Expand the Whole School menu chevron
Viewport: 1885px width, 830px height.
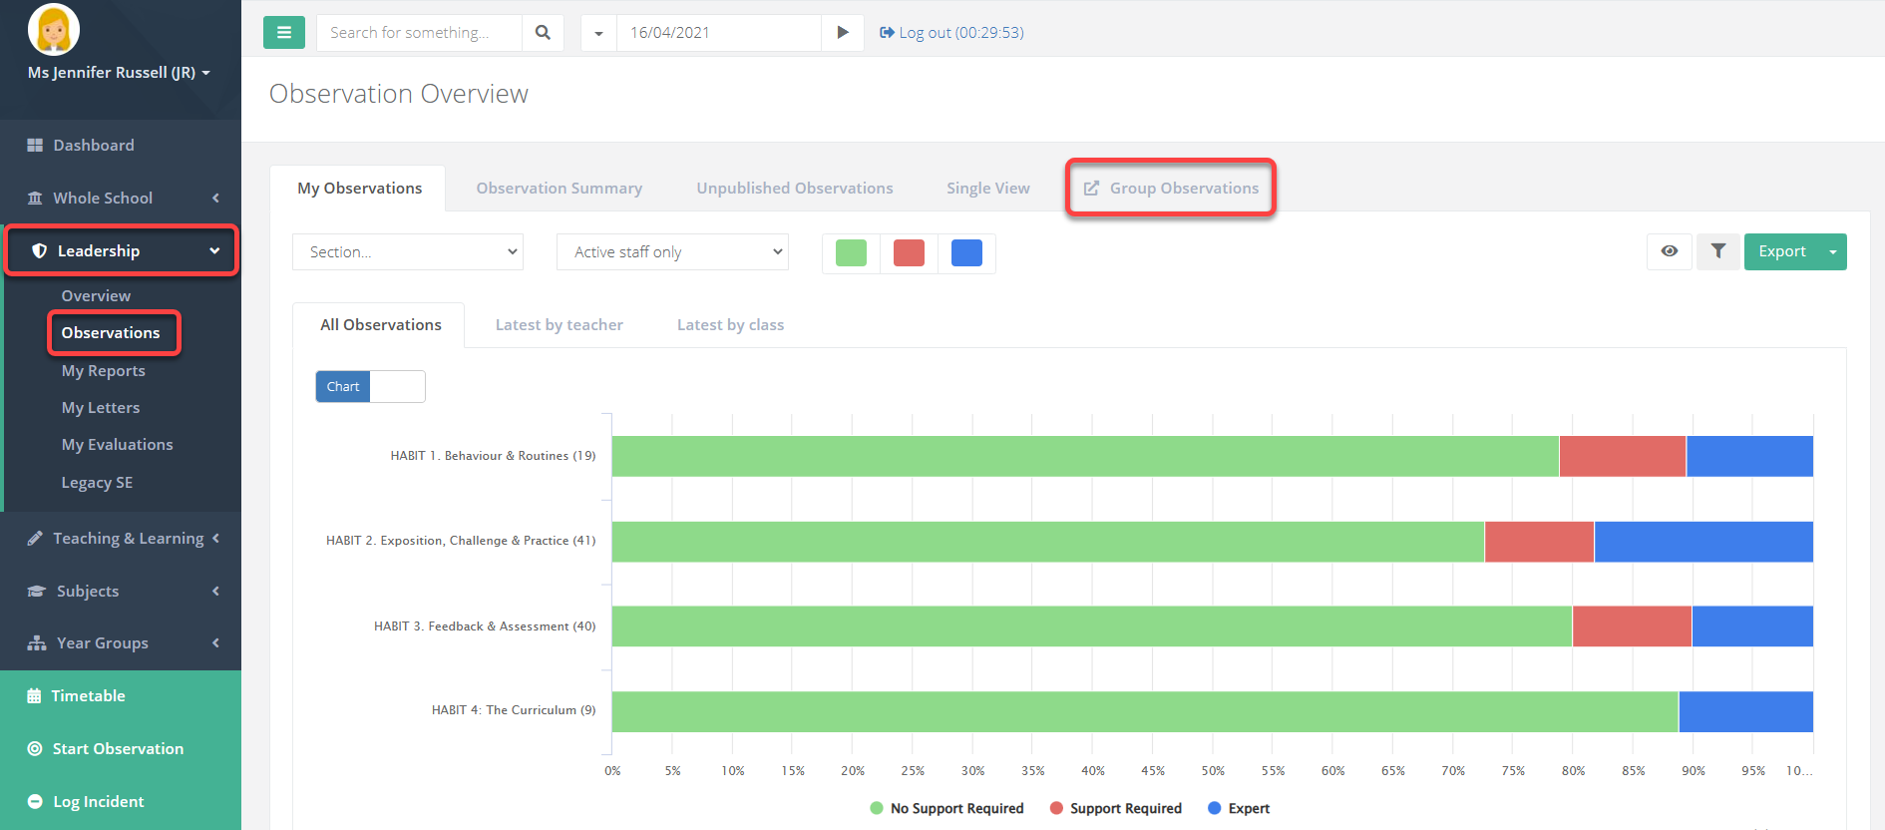tap(215, 198)
